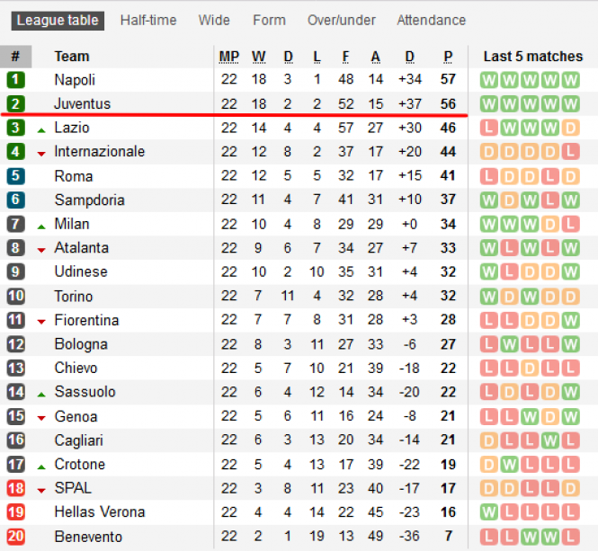
Task: Click the position 1 badge for Napoli
Action: pos(15,80)
